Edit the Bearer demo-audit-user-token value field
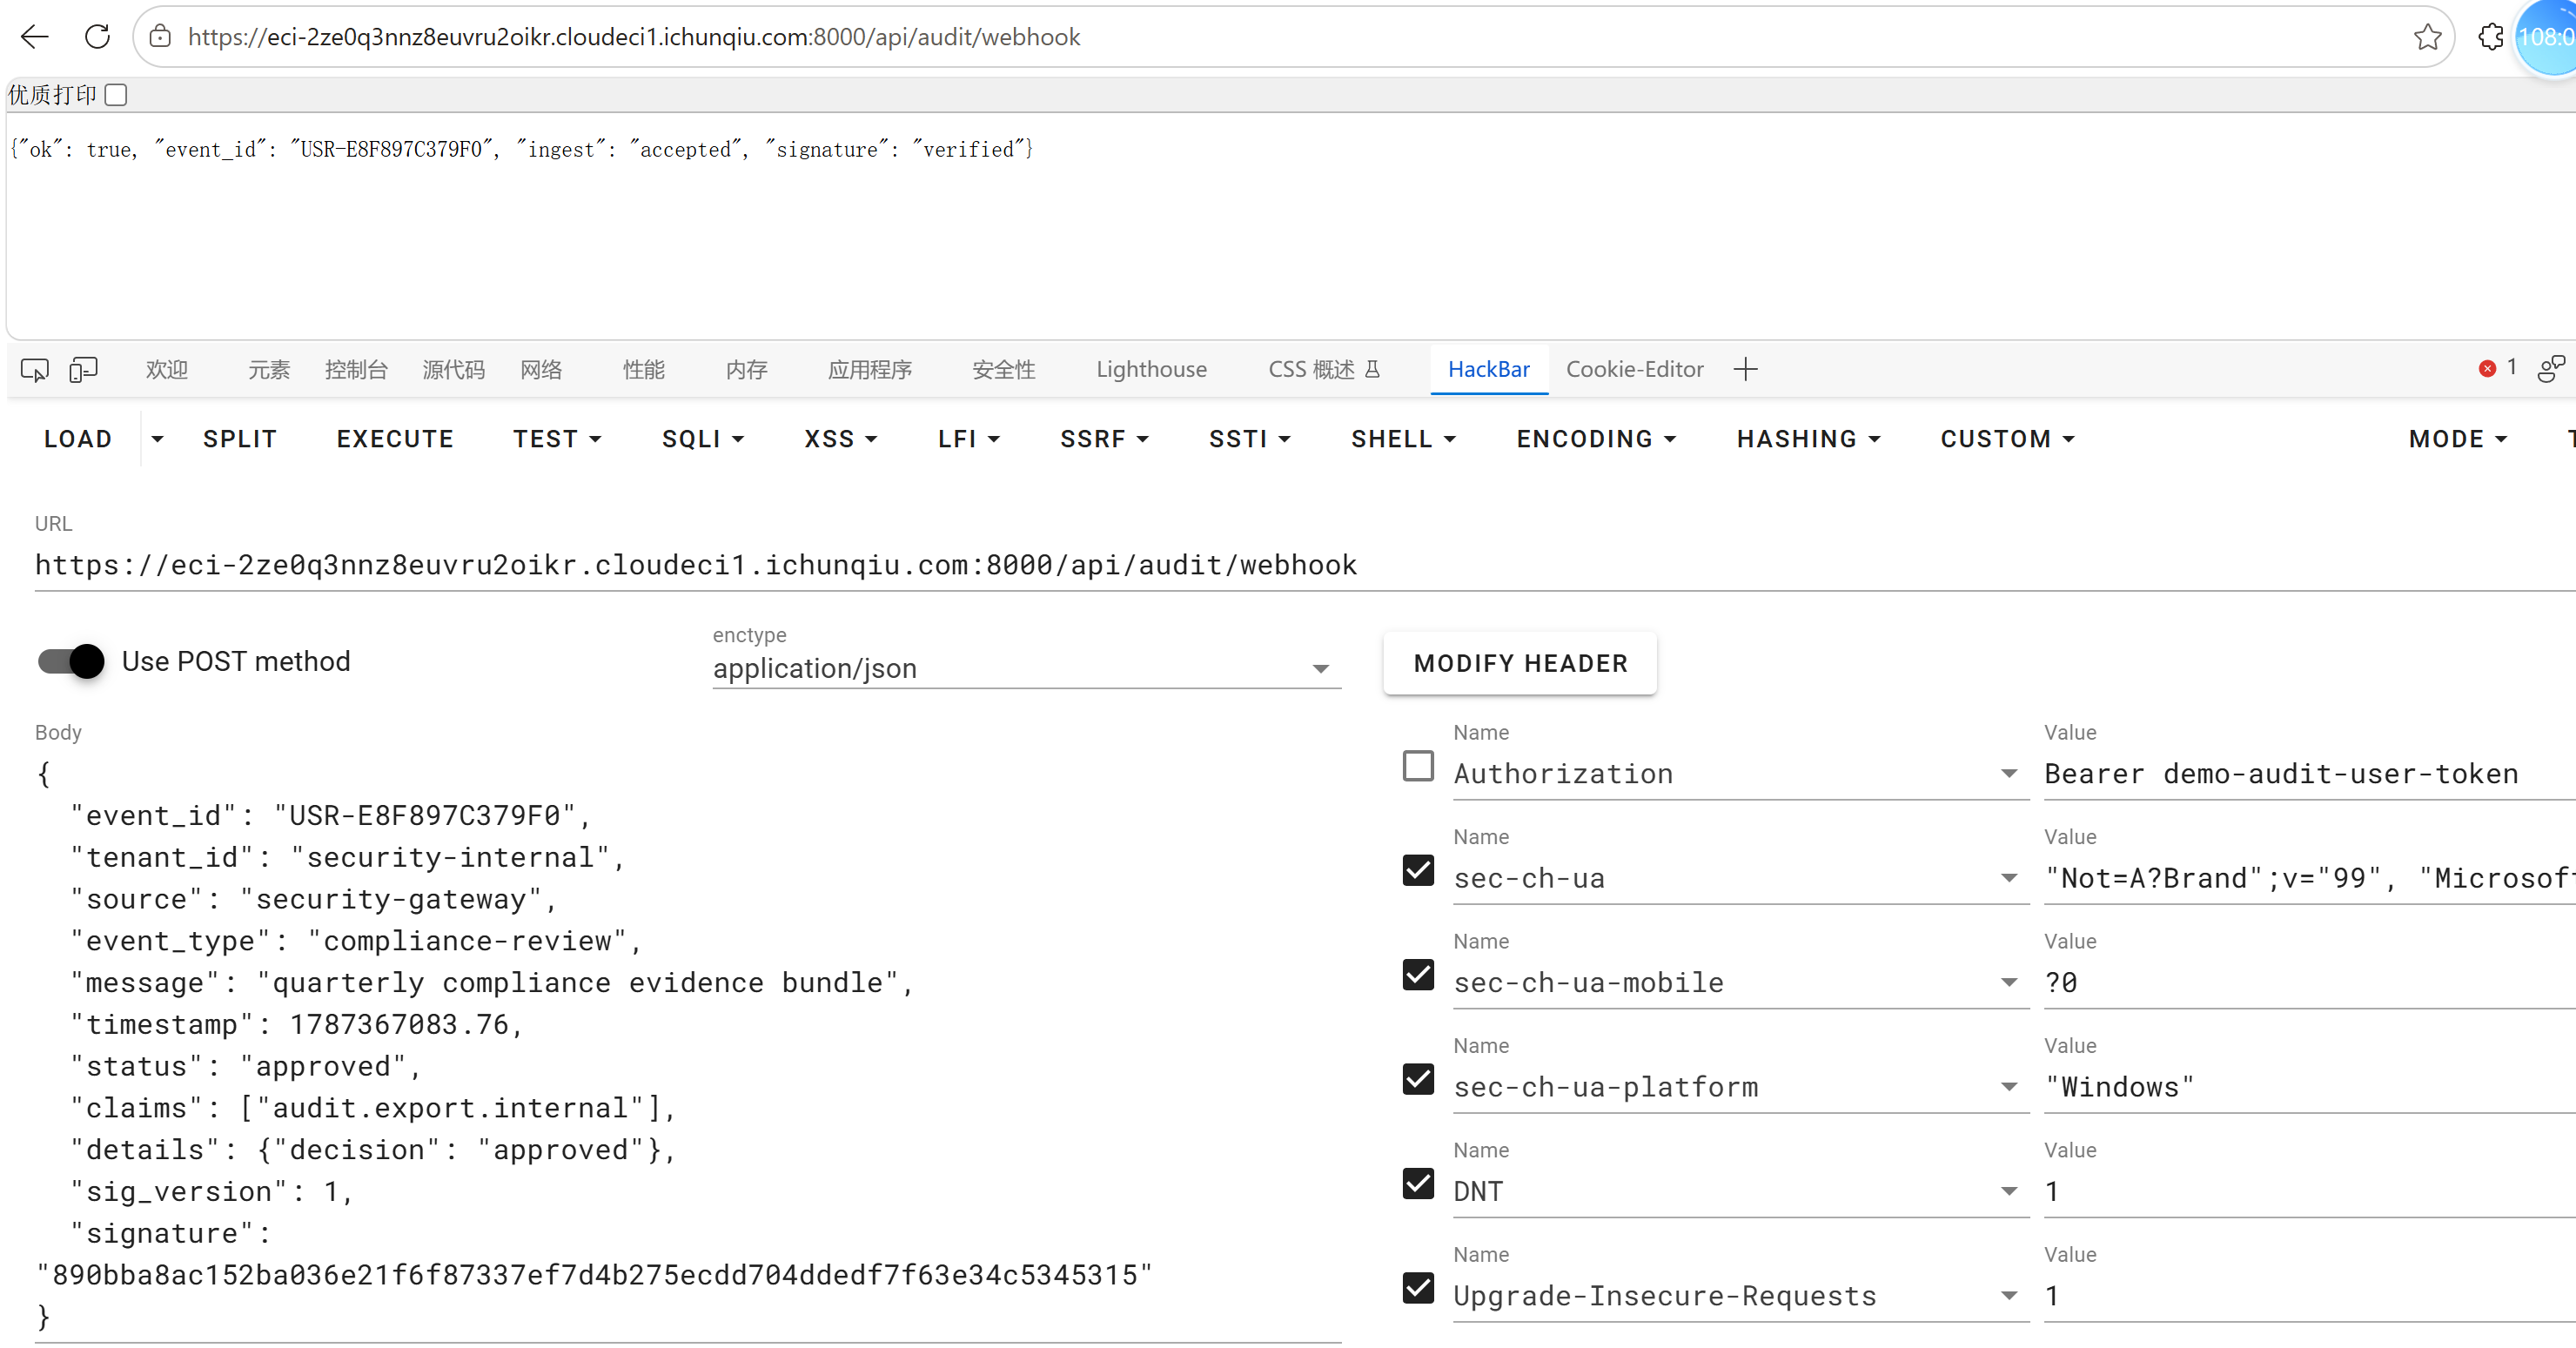The width and height of the screenshot is (2576, 1348). [x=2310, y=774]
